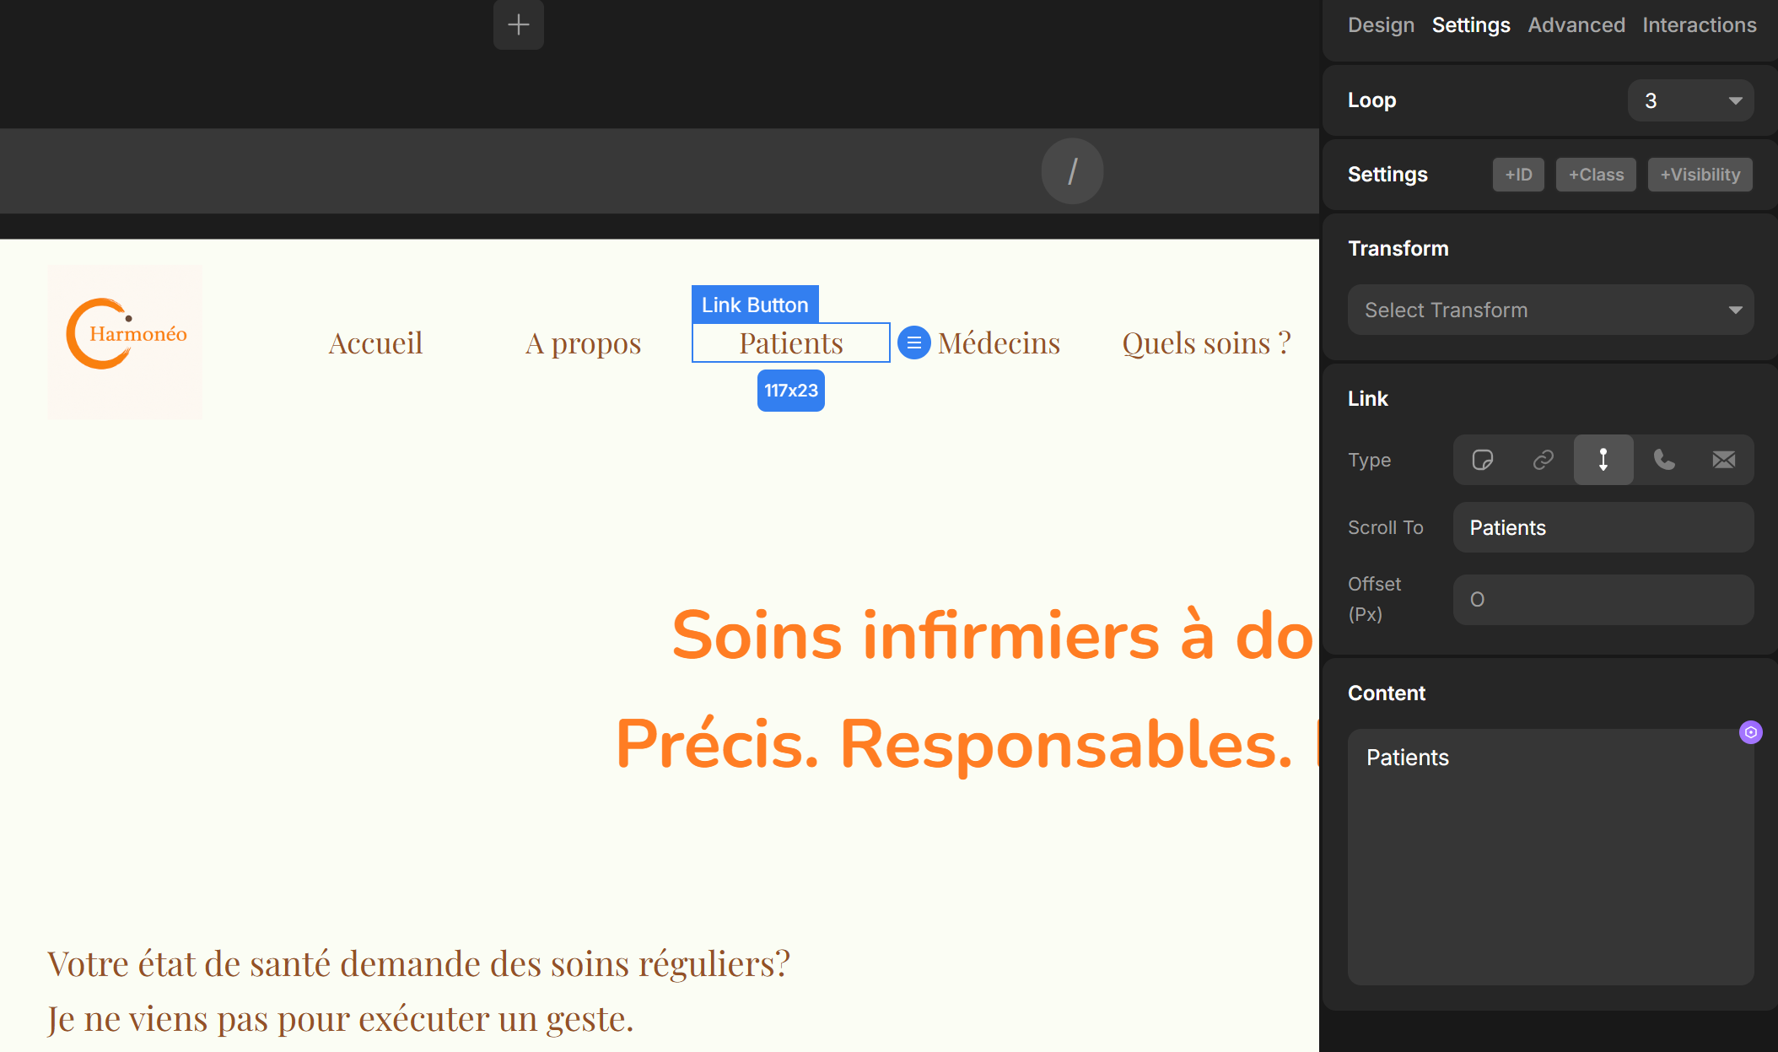Open the Interactions tab
This screenshot has height=1052, width=1778.
click(x=1699, y=25)
